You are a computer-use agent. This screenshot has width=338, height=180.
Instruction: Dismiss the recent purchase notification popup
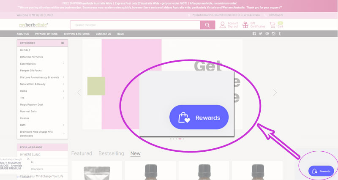point(28,159)
